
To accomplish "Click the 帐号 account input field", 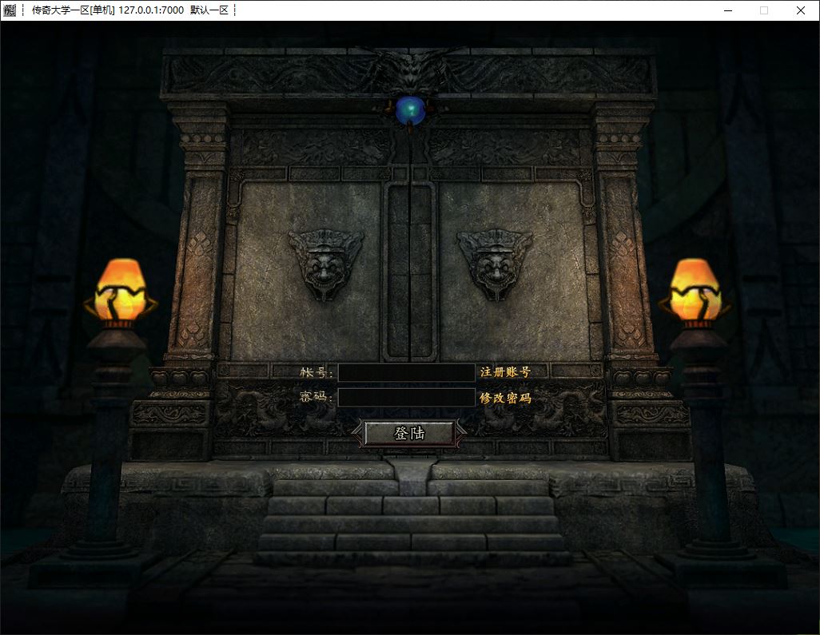I will coord(406,373).
